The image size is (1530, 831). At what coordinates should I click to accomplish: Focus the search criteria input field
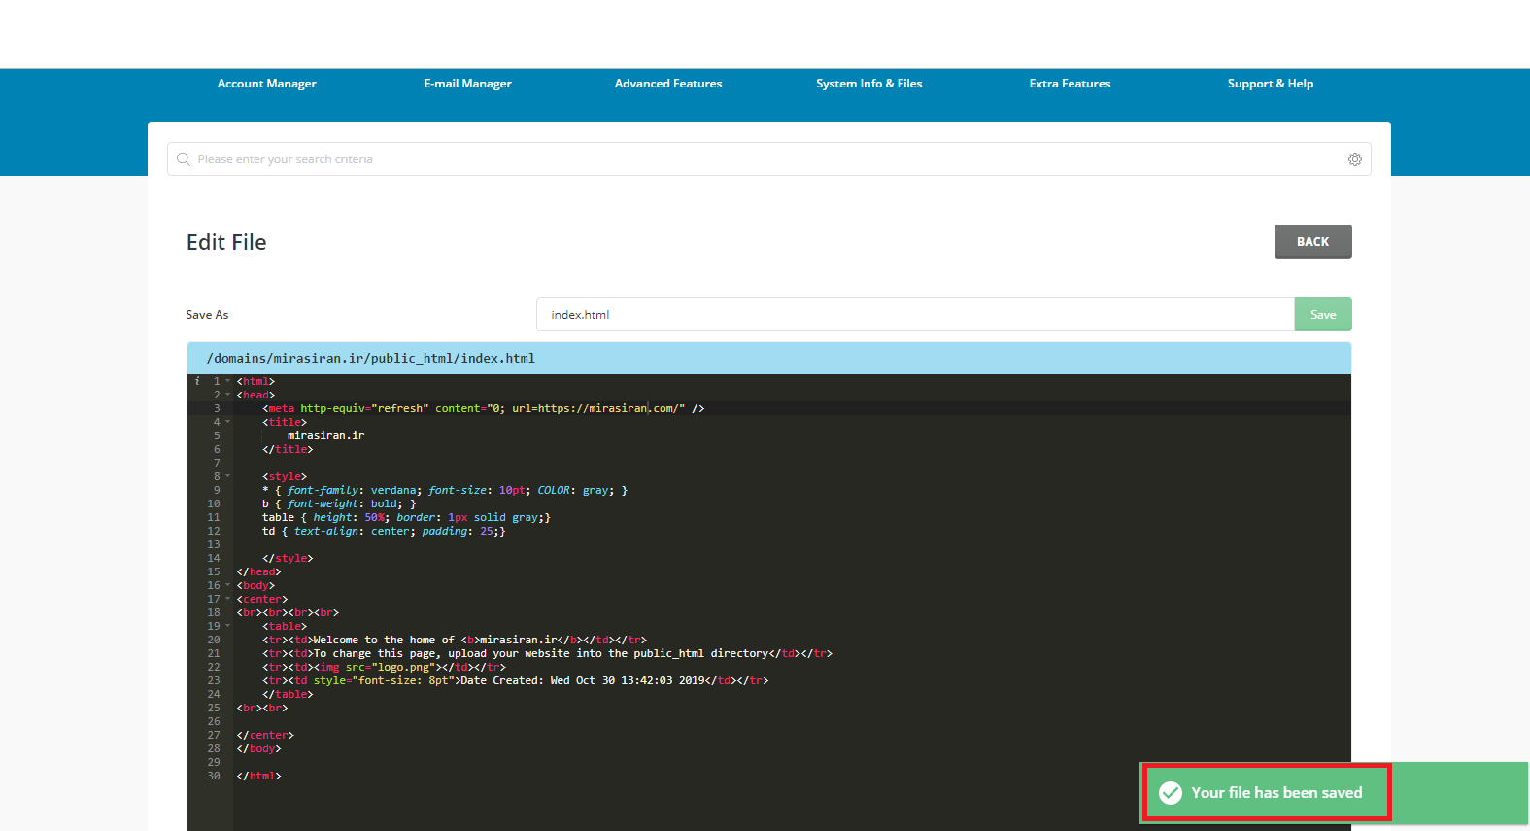(769, 159)
